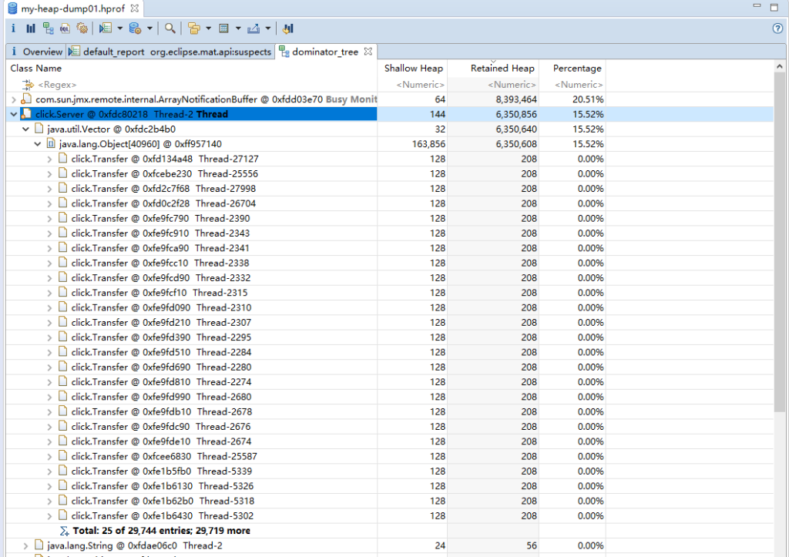Open the Dominator Tree toolbar icon
This screenshot has width=789, height=557.
[48, 29]
